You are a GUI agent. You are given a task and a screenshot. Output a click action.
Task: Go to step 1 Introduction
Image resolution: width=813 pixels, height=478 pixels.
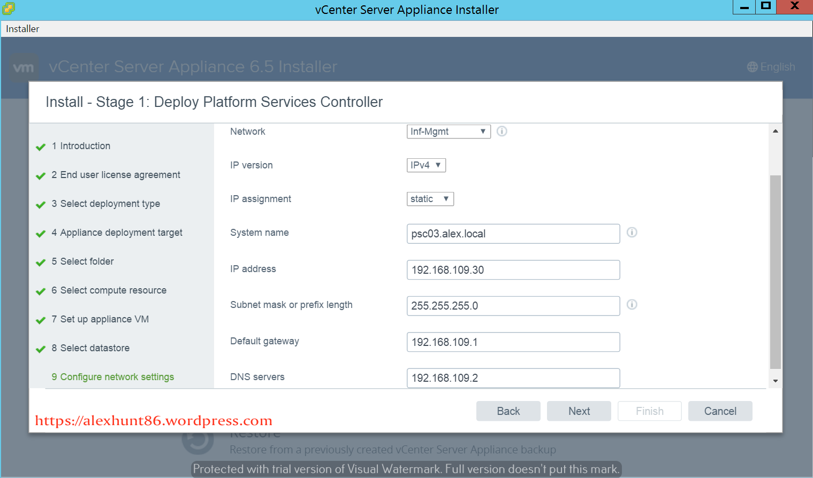click(81, 146)
